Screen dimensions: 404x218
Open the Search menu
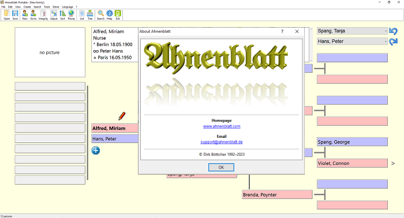pos(38,7)
